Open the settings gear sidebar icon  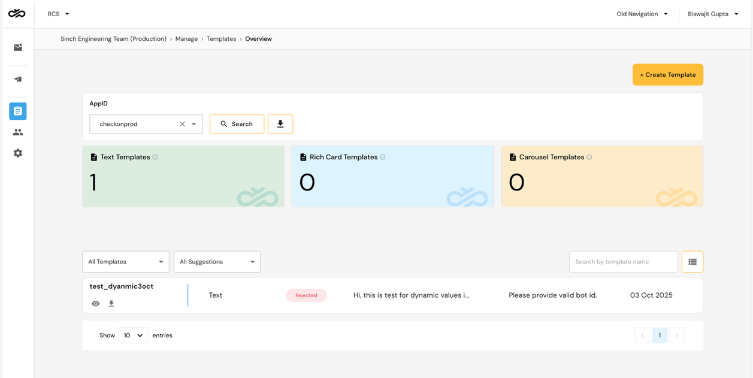[x=18, y=153]
